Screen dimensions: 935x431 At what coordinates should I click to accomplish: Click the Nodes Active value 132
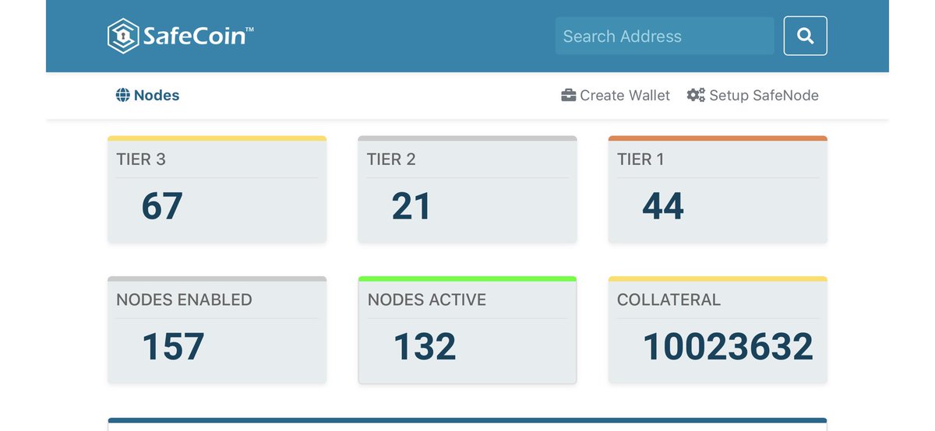(425, 347)
